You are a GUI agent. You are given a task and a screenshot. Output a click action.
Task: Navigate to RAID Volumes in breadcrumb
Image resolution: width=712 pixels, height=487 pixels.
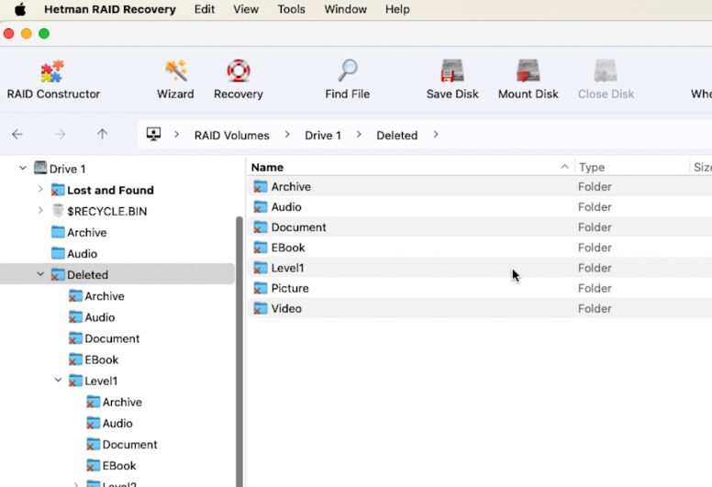click(x=231, y=135)
